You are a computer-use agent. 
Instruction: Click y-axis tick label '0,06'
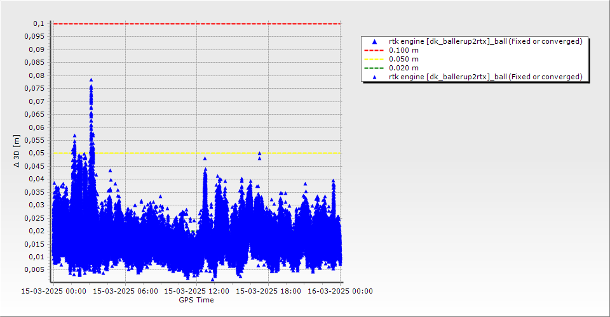point(37,127)
